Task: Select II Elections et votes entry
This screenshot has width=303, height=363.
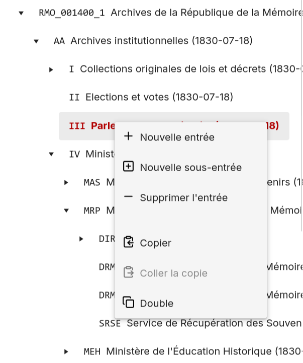Action: 151,97
